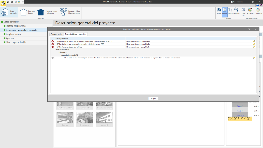Click Aceptar to close the status dialog
Screen dimensions: 263x148
pos(153,99)
